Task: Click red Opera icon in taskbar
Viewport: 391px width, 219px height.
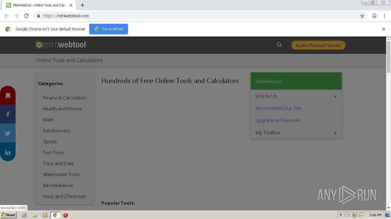Action: (65, 215)
